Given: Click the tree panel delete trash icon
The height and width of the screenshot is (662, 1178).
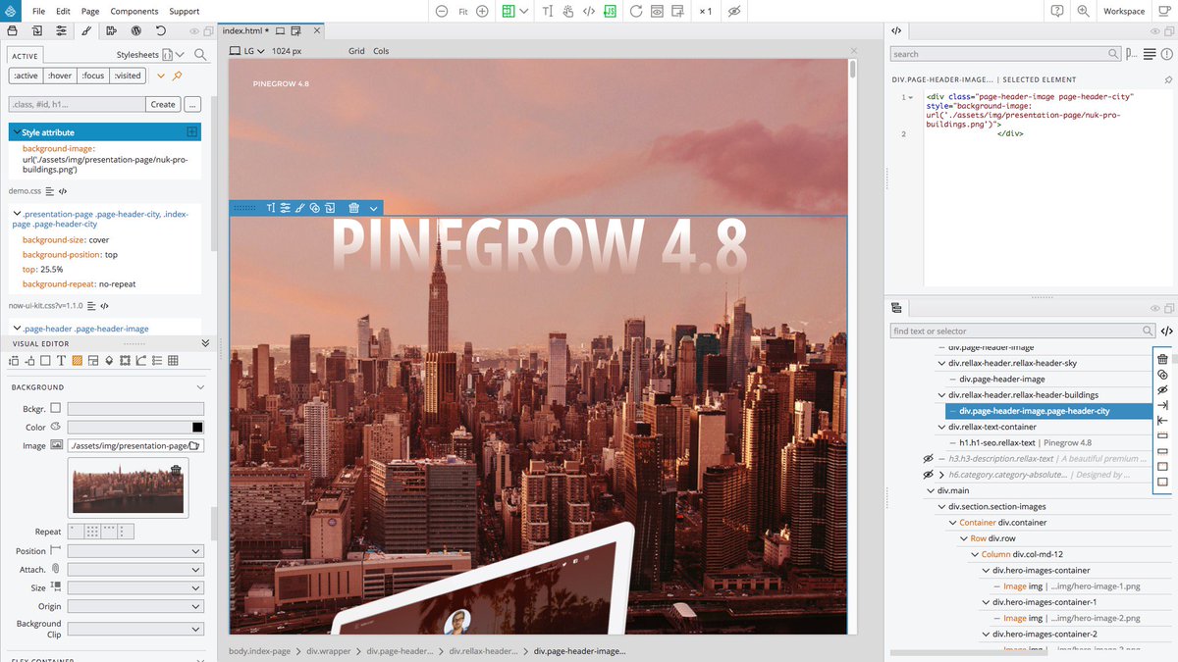Looking at the screenshot, I should pyautogui.click(x=1162, y=359).
